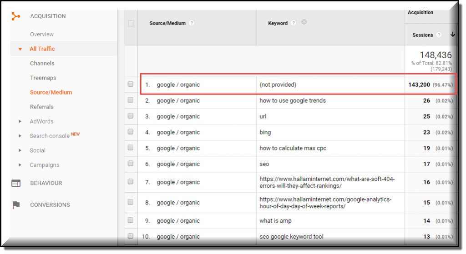Click the 'bing' keyword cell

tap(265, 132)
